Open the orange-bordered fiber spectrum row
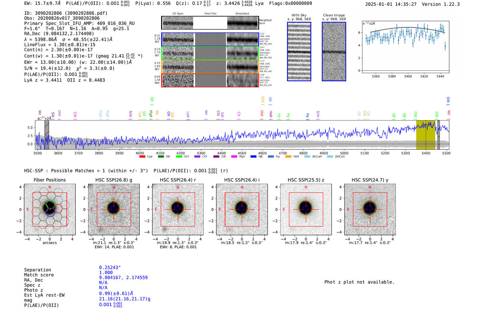The width and height of the screenshot is (484, 329). [210, 67]
